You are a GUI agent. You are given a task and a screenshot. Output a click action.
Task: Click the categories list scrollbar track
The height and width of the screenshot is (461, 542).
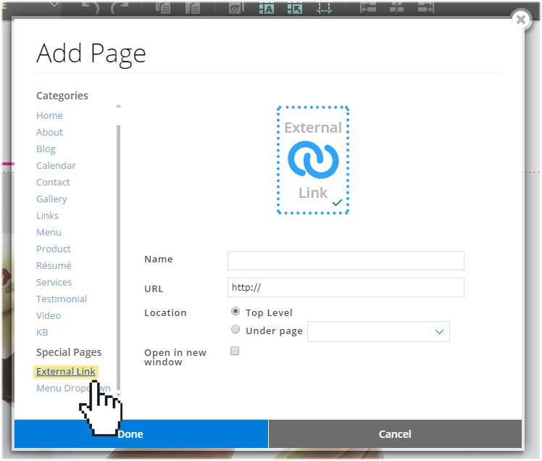[119, 257]
